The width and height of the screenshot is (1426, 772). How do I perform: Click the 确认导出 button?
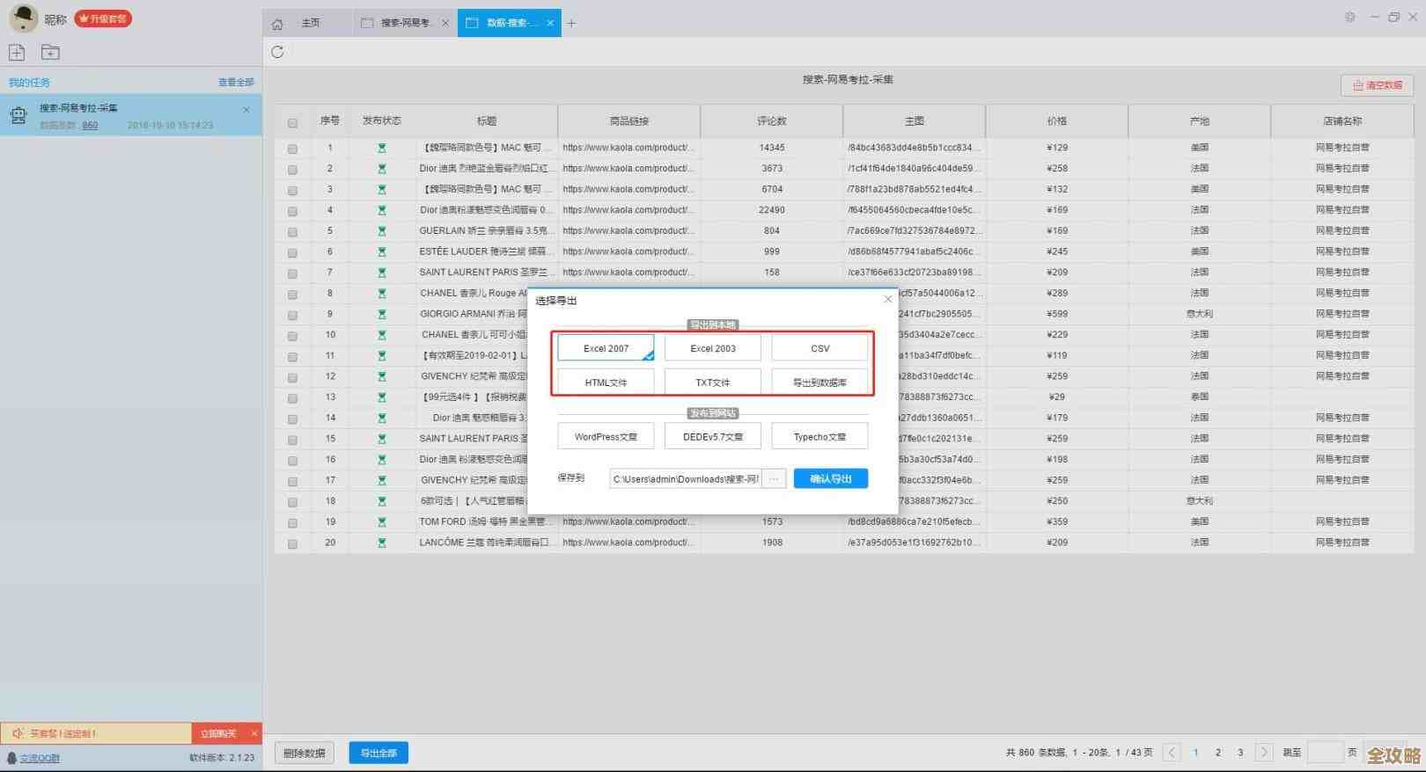830,479
